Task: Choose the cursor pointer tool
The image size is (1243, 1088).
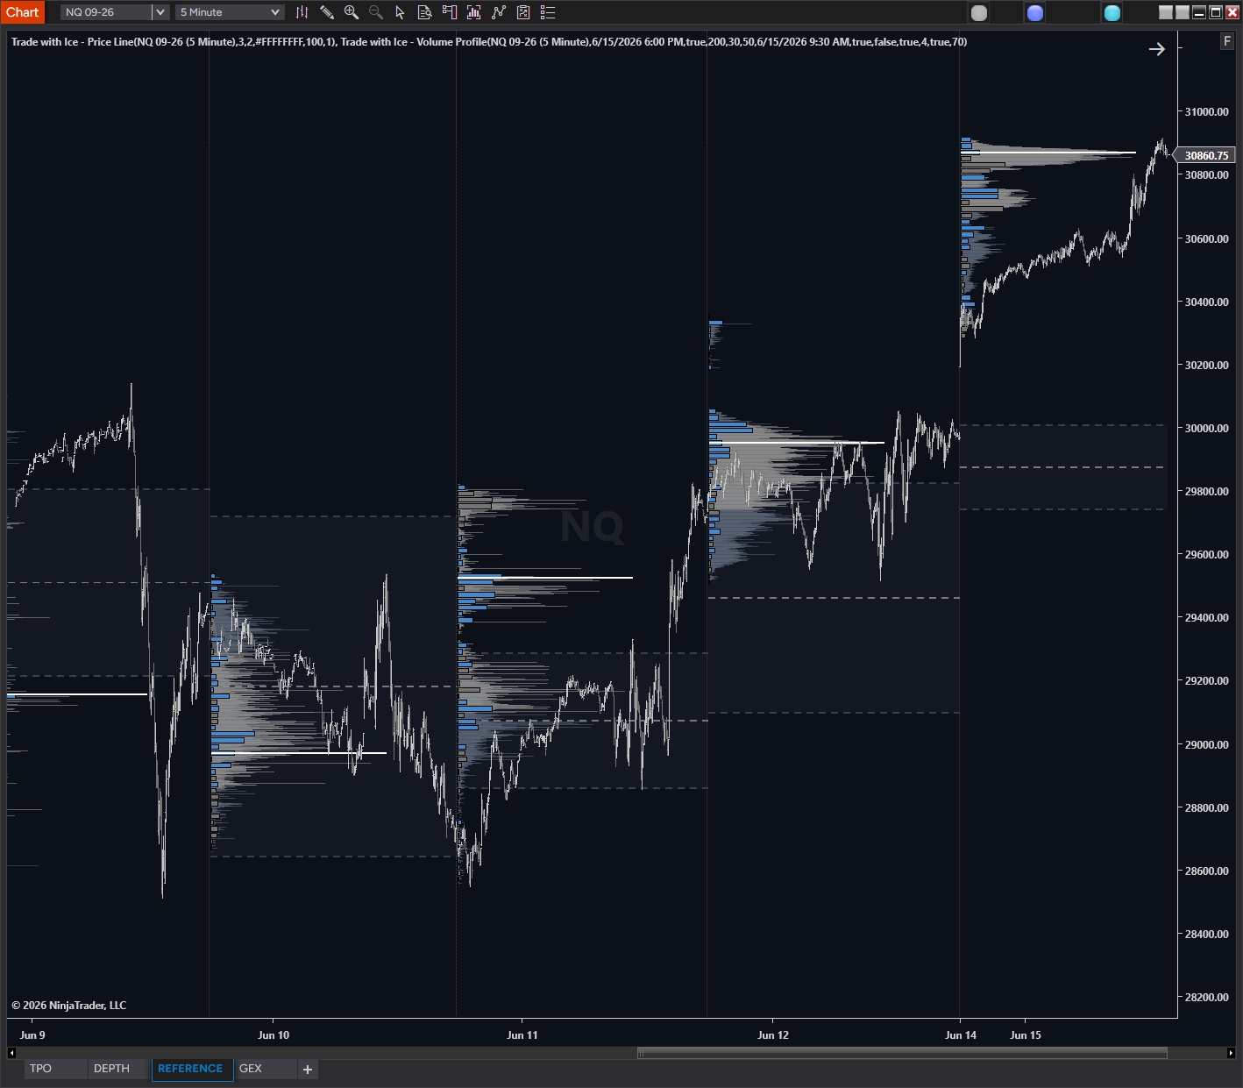Action: point(400,12)
